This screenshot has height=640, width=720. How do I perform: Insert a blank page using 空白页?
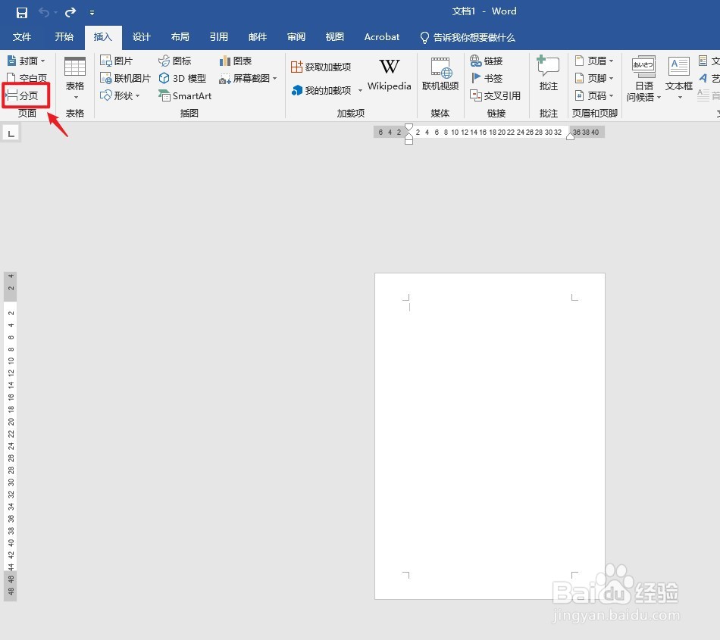click(x=27, y=78)
